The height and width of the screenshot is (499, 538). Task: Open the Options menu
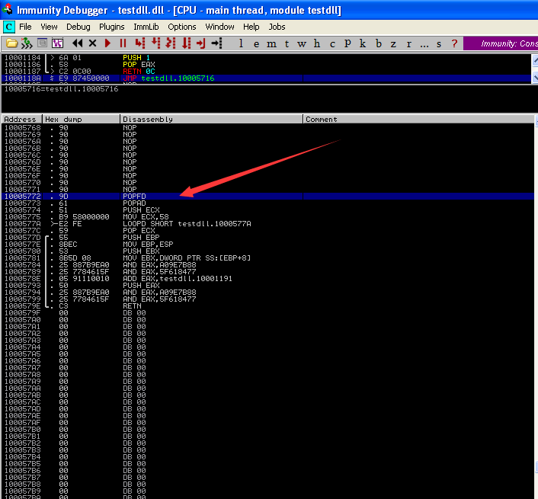coord(182,27)
